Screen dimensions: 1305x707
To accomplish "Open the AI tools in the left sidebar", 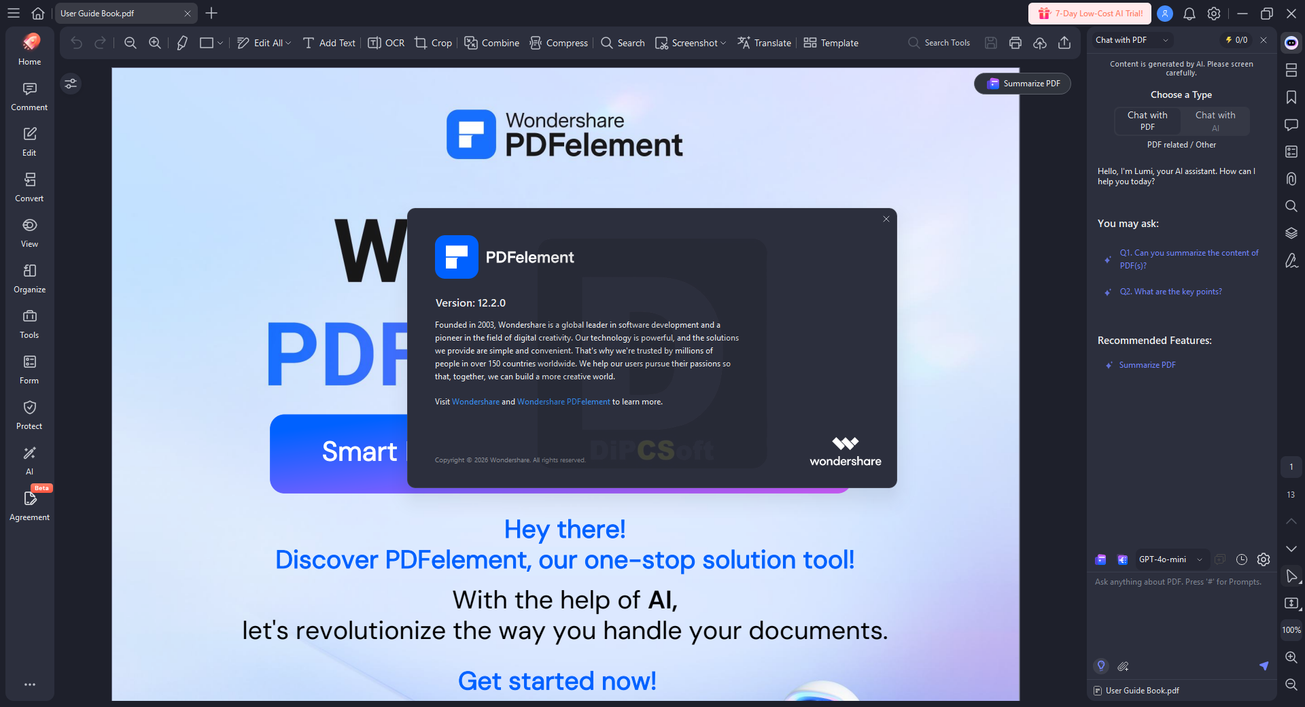I will tap(29, 461).
